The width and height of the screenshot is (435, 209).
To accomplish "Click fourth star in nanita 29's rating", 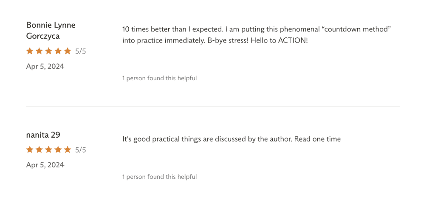I will pos(58,150).
